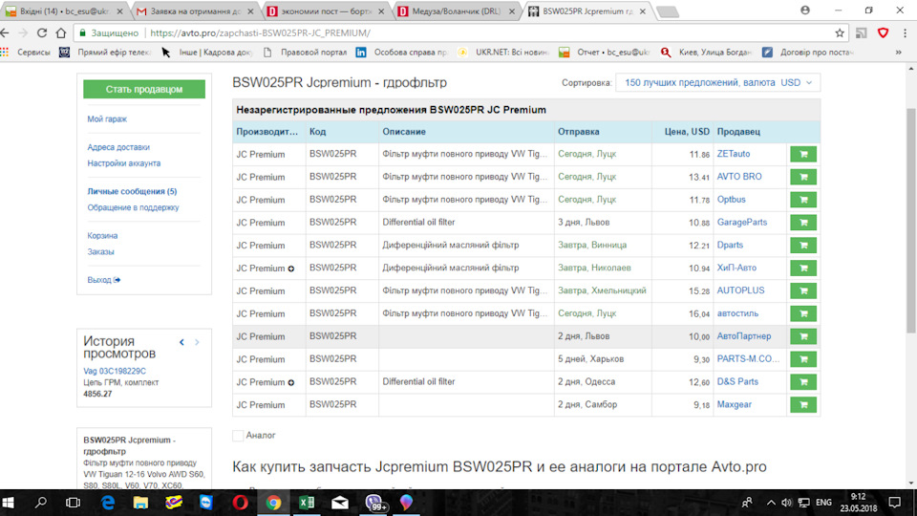Reload the page in Chrome
Screen dimensions: 917x516
click(x=55, y=32)
